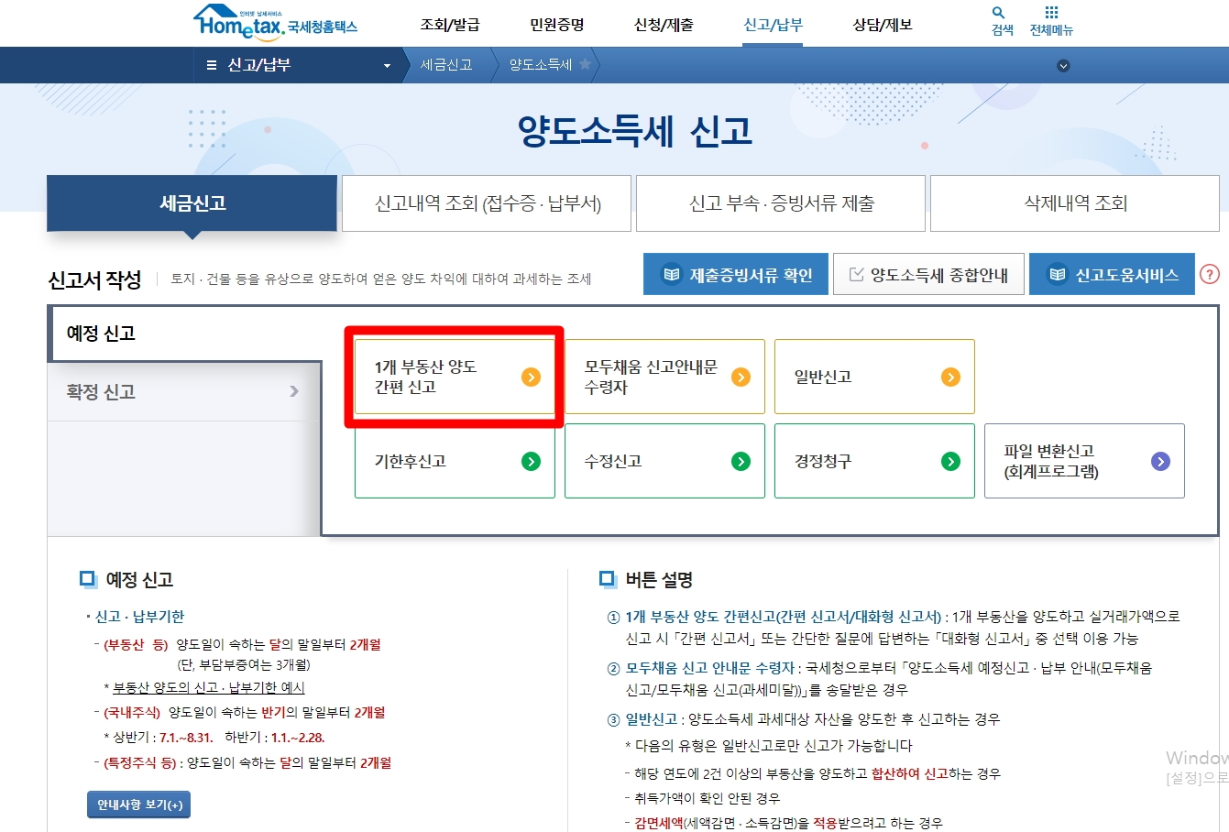The width and height of the screenshot is (1229, 832).
Task: Expand the 확정 신고 section chevron
Action: [294, 390]
